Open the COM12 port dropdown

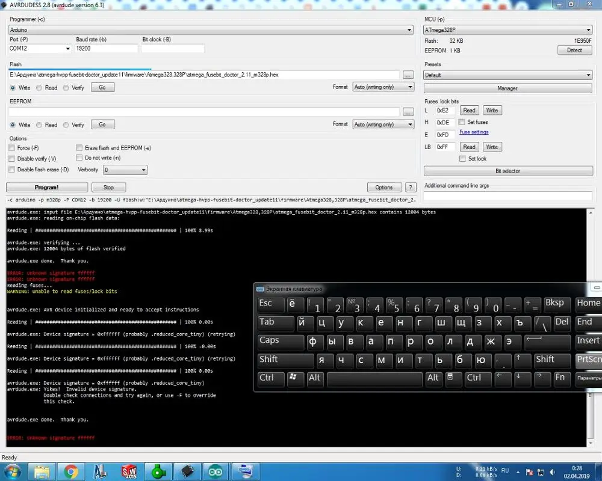tap(67, 49)
